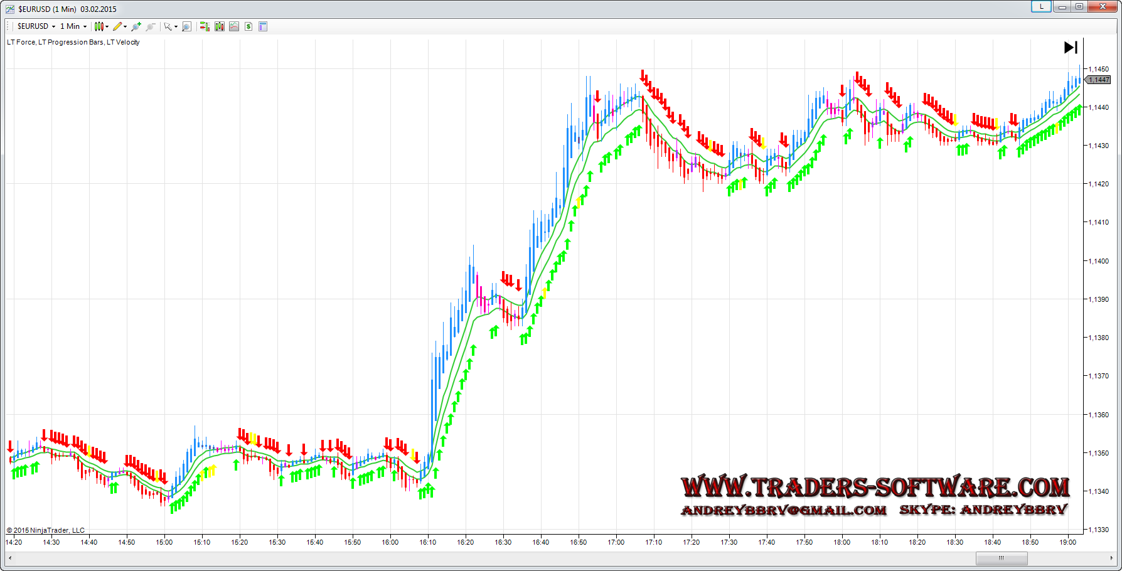Open the $EURUSD instrument dropdown
1122x571 pixels.
click(x=36, y=26)
